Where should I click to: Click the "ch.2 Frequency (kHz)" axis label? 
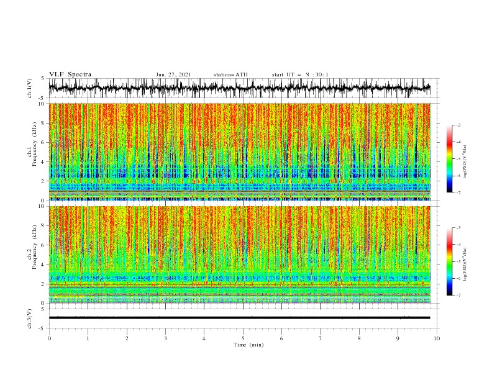(32, 247)
